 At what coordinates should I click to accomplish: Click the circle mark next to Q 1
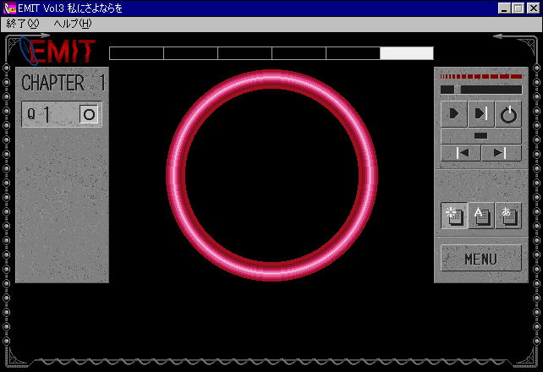pos(89,114)
